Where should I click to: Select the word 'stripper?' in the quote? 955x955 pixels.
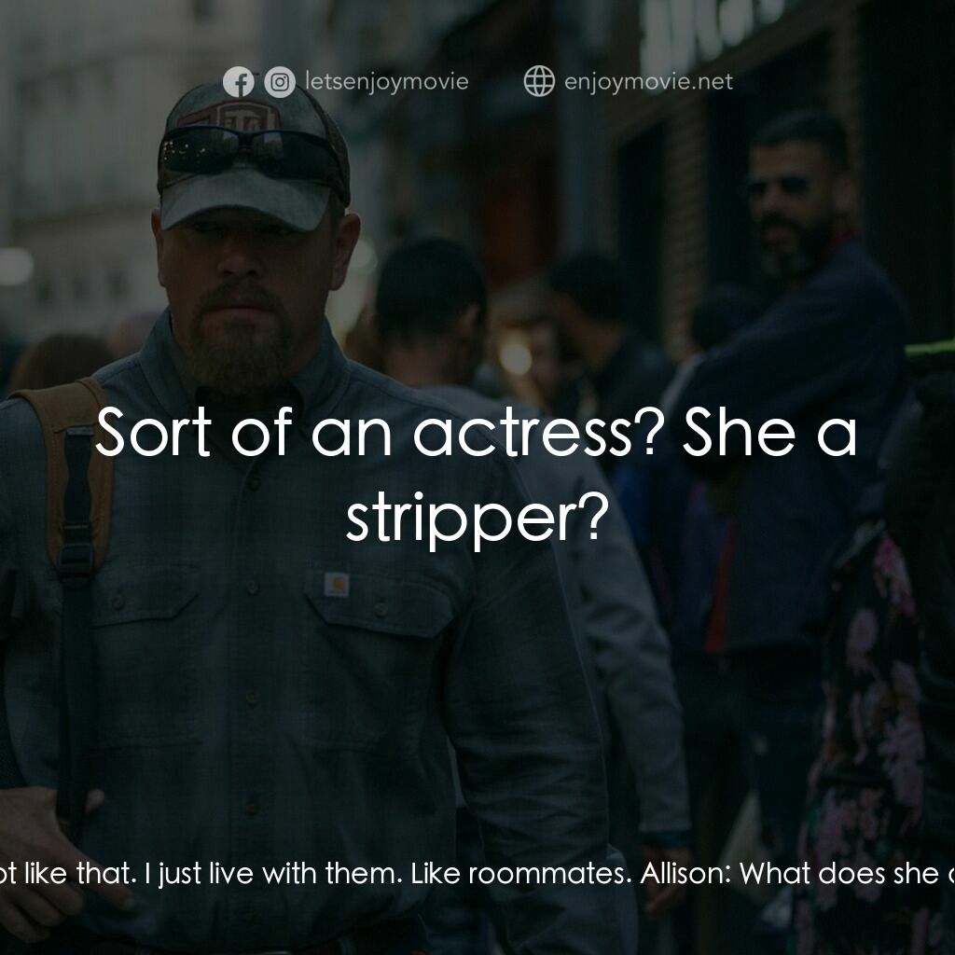[477, 519]
